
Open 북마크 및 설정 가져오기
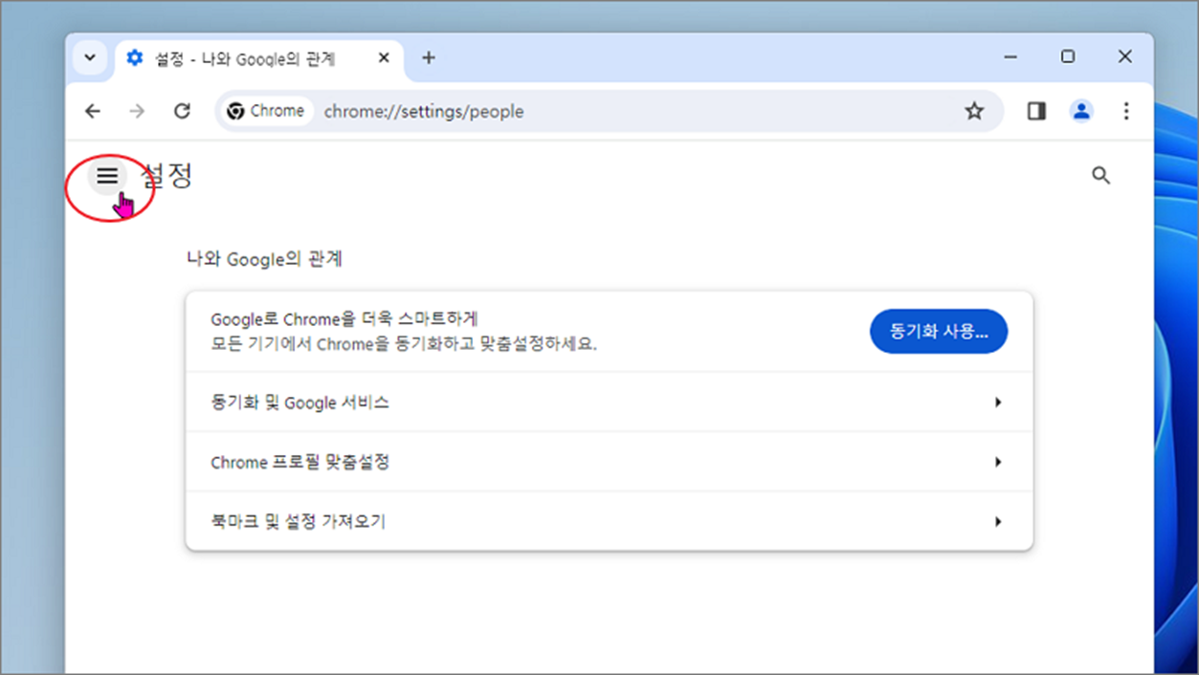coord(609,521)
